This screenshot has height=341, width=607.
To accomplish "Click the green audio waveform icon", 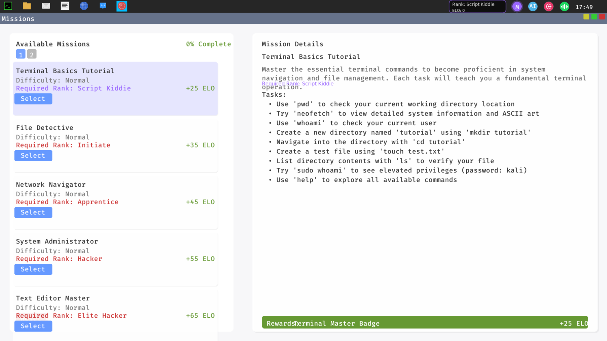I will click(x=564, y=7).
